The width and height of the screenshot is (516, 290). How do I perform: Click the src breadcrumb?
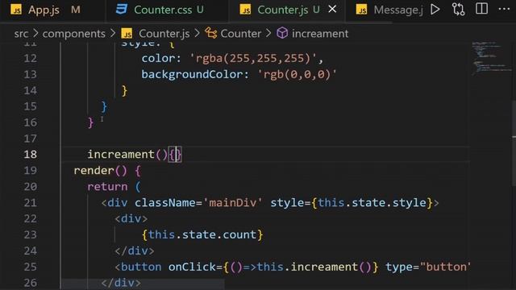point(21,34)
